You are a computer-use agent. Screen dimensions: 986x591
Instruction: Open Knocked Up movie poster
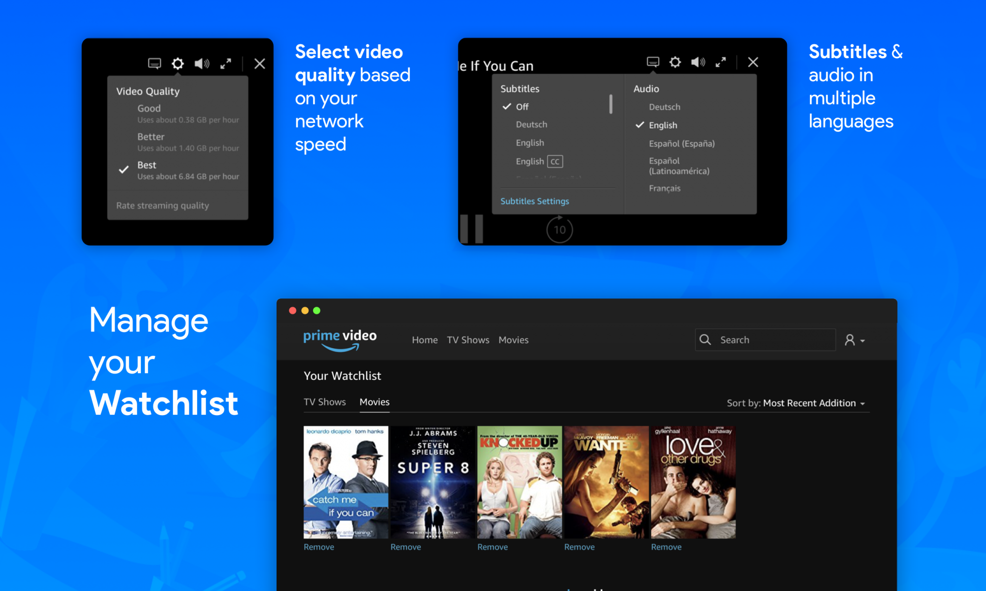tap(520, 482)
